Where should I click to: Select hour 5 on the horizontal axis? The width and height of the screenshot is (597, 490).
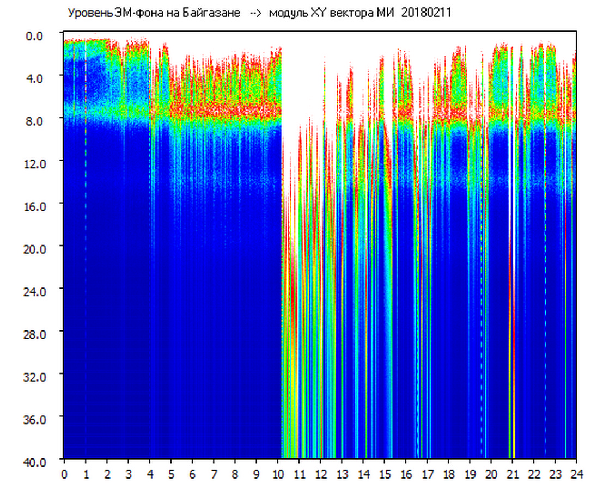[171, 474]
